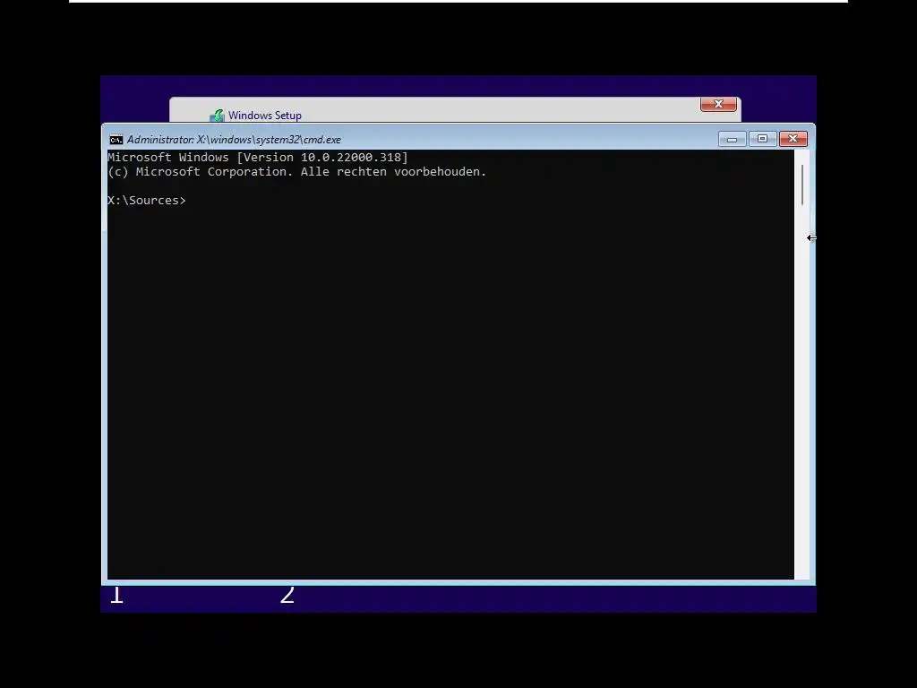The width and height of the screenshot is (917, 688).
Task: Click the 'Microsoft Windows [Version 10.0.22000.318]' line
Action: click(x=258, y=158)
